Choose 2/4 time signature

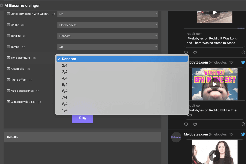[122, 65]
